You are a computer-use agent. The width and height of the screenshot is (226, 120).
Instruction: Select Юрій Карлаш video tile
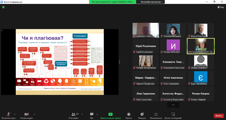coord(201,30)
